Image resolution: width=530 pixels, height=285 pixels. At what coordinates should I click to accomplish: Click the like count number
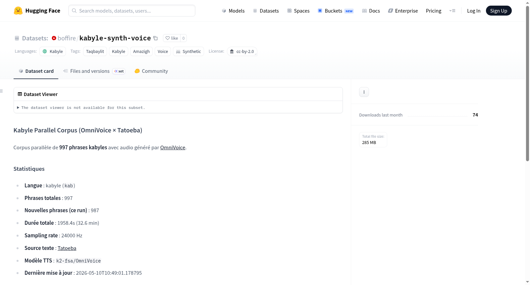(x=184, y=38)
